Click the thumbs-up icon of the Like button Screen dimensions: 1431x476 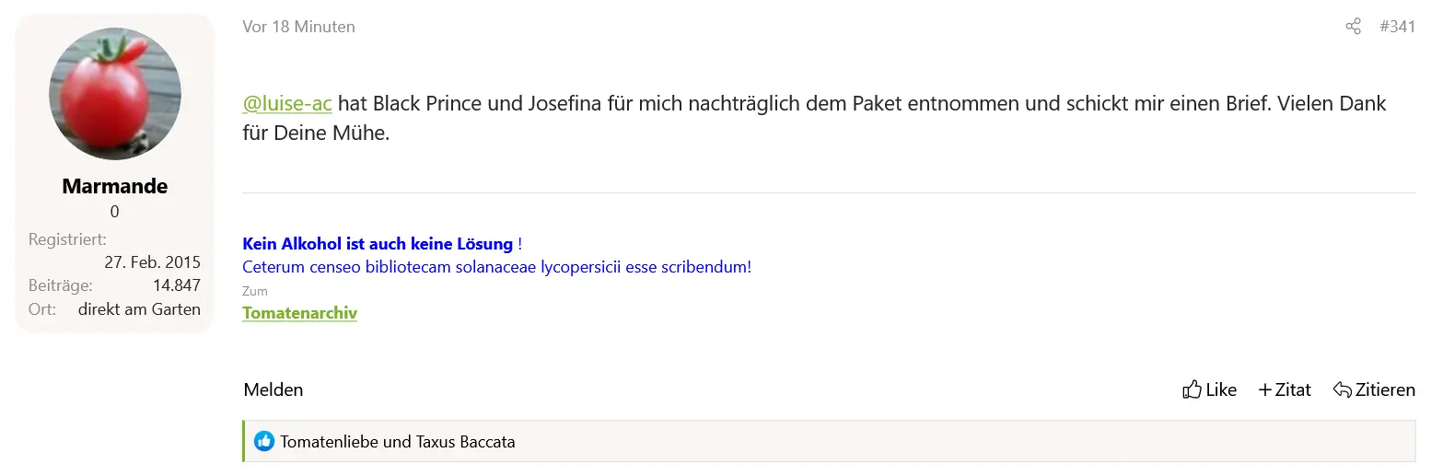tap(1192, 389)
